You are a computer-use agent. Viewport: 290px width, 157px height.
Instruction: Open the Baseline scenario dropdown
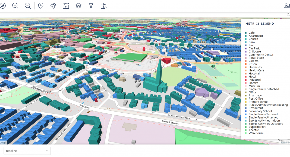point(24,151)
